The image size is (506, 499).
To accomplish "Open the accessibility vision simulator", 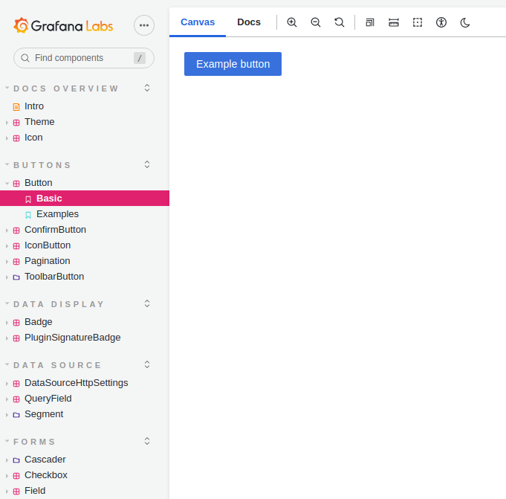I will pos(441,22).
